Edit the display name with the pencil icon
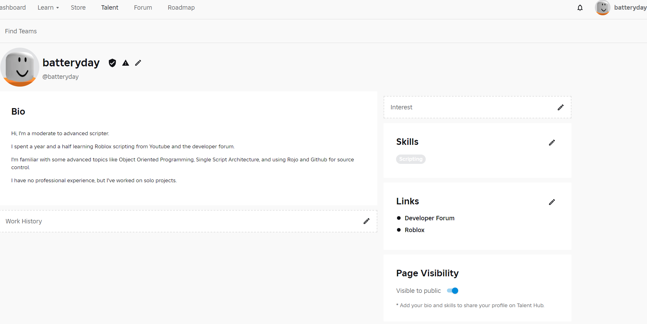This screenshot has width=647, height=324. (x=138, y=63)
